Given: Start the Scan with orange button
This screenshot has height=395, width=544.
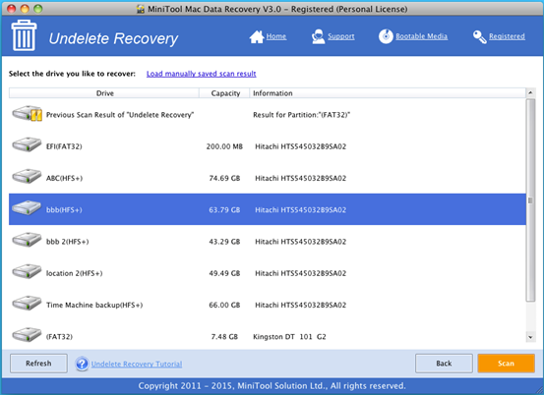Looking at the screenshot, I should point(506,364).
